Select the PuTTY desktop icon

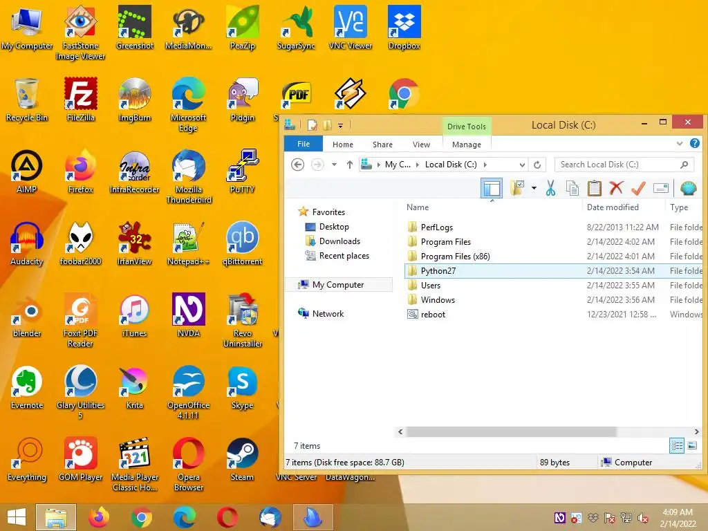[x=242, y=171]
